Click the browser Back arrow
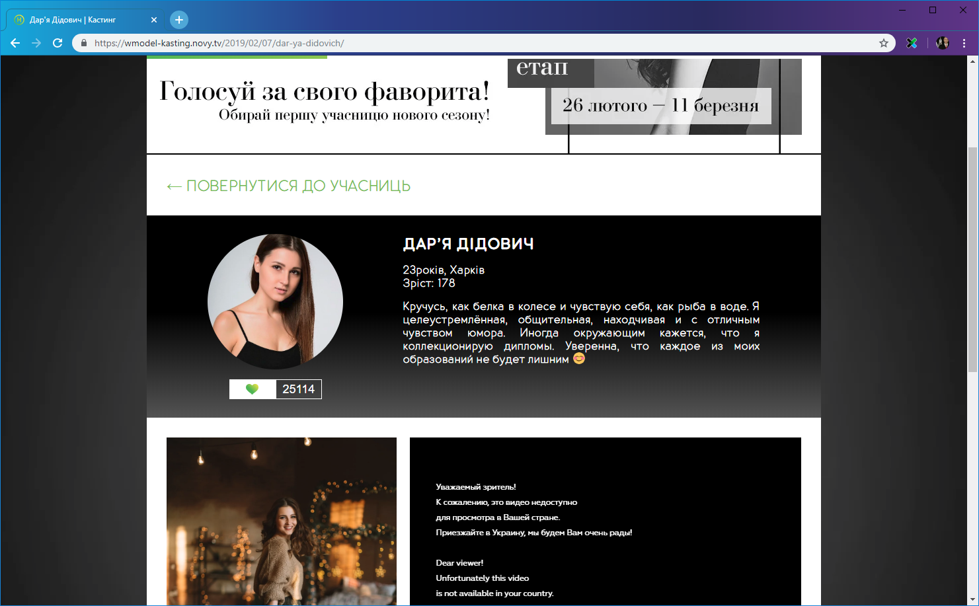Viewport: 979px width, 606px height. [x=15, y=43]
